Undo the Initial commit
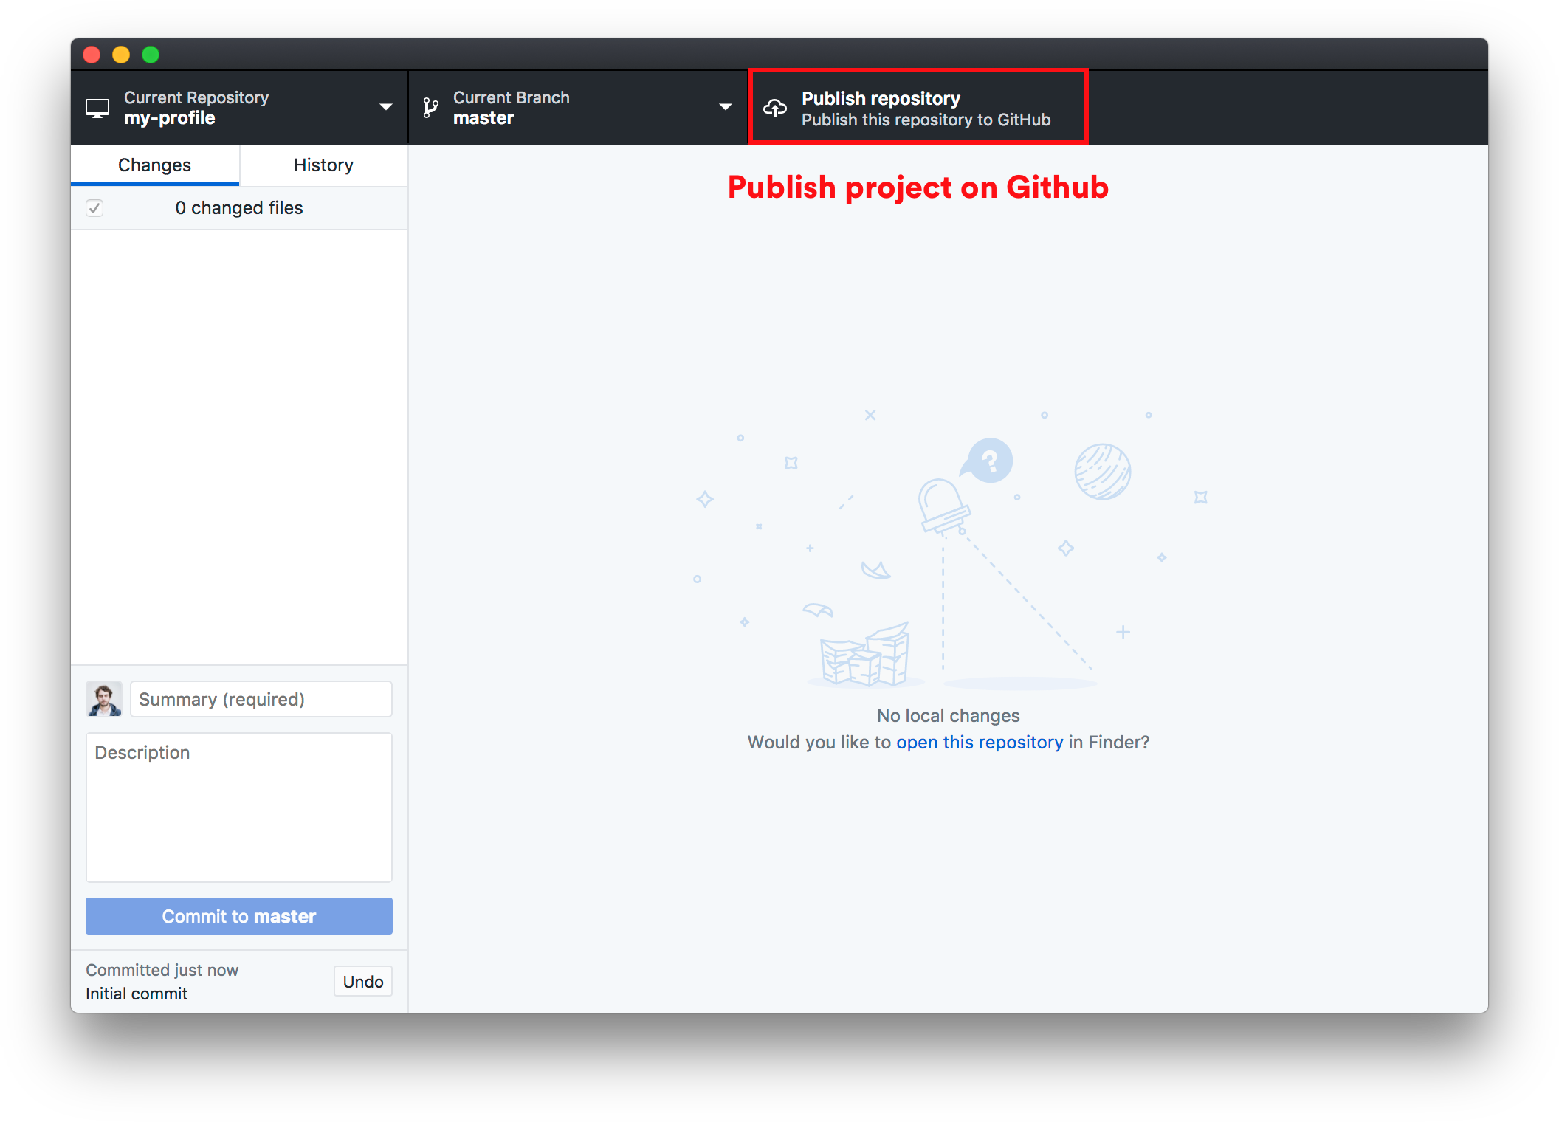The width and height of the screenshot is (1559, 1122). [x=363, y=982]
